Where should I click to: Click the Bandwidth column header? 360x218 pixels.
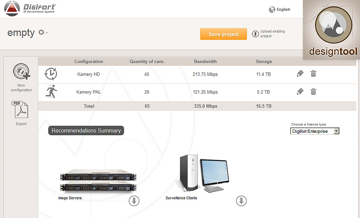205,62
